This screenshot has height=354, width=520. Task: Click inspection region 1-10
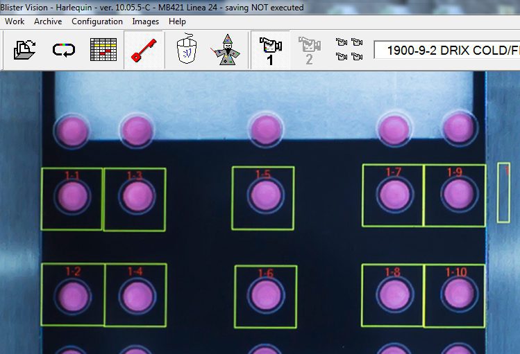pos(455,295)
